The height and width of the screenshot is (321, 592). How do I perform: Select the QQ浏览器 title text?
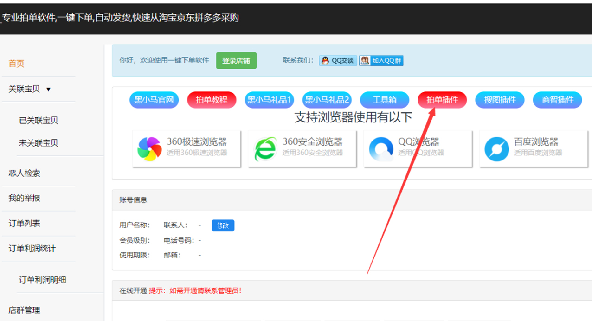point(418,142)
